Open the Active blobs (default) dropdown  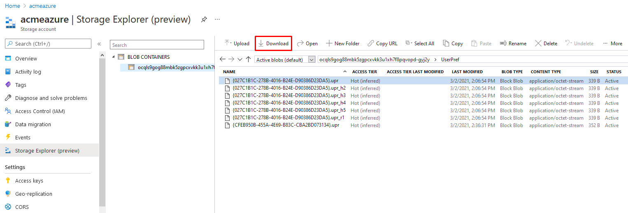coord(285,60)
